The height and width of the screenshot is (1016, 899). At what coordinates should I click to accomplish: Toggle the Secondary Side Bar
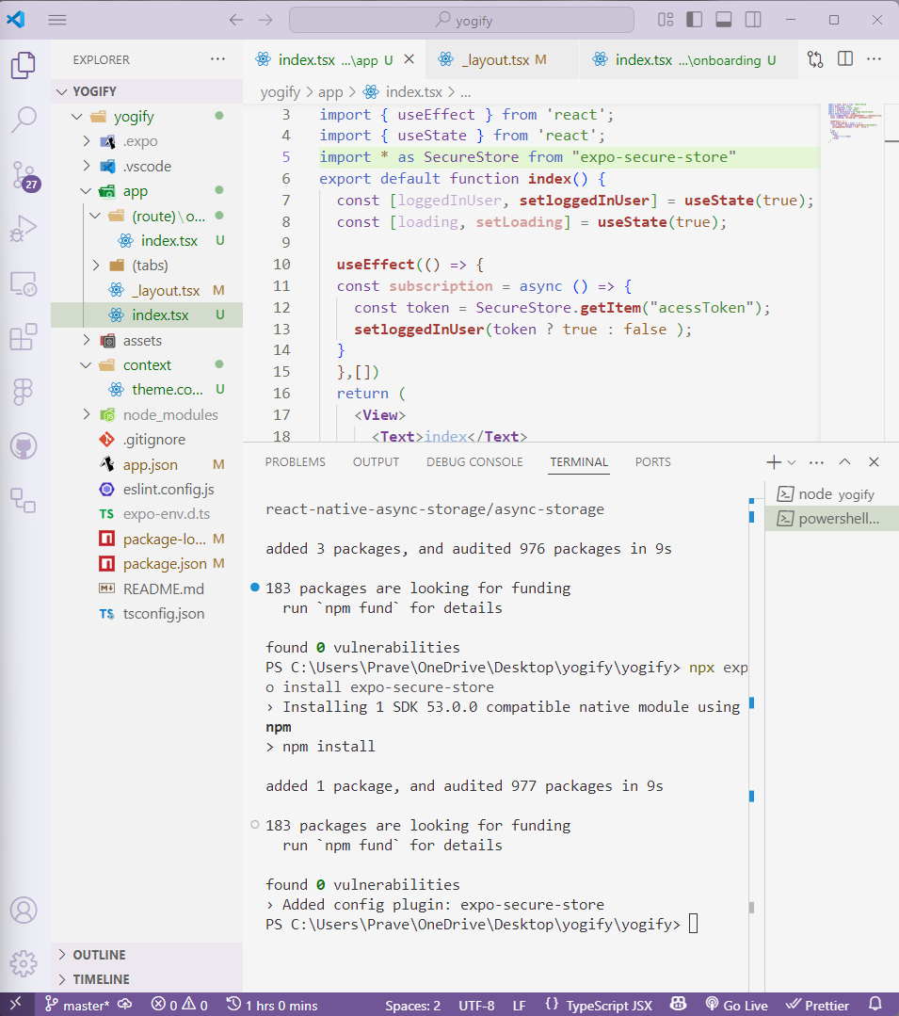coord(753,20)
